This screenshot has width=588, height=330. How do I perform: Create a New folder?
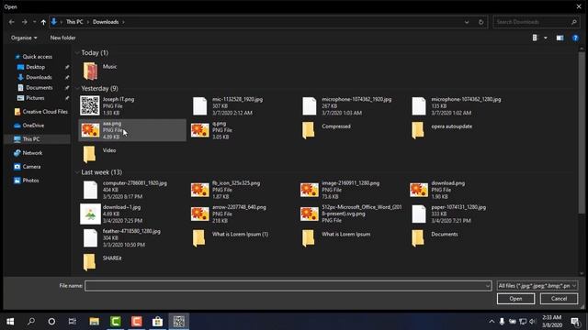[62, 38]
